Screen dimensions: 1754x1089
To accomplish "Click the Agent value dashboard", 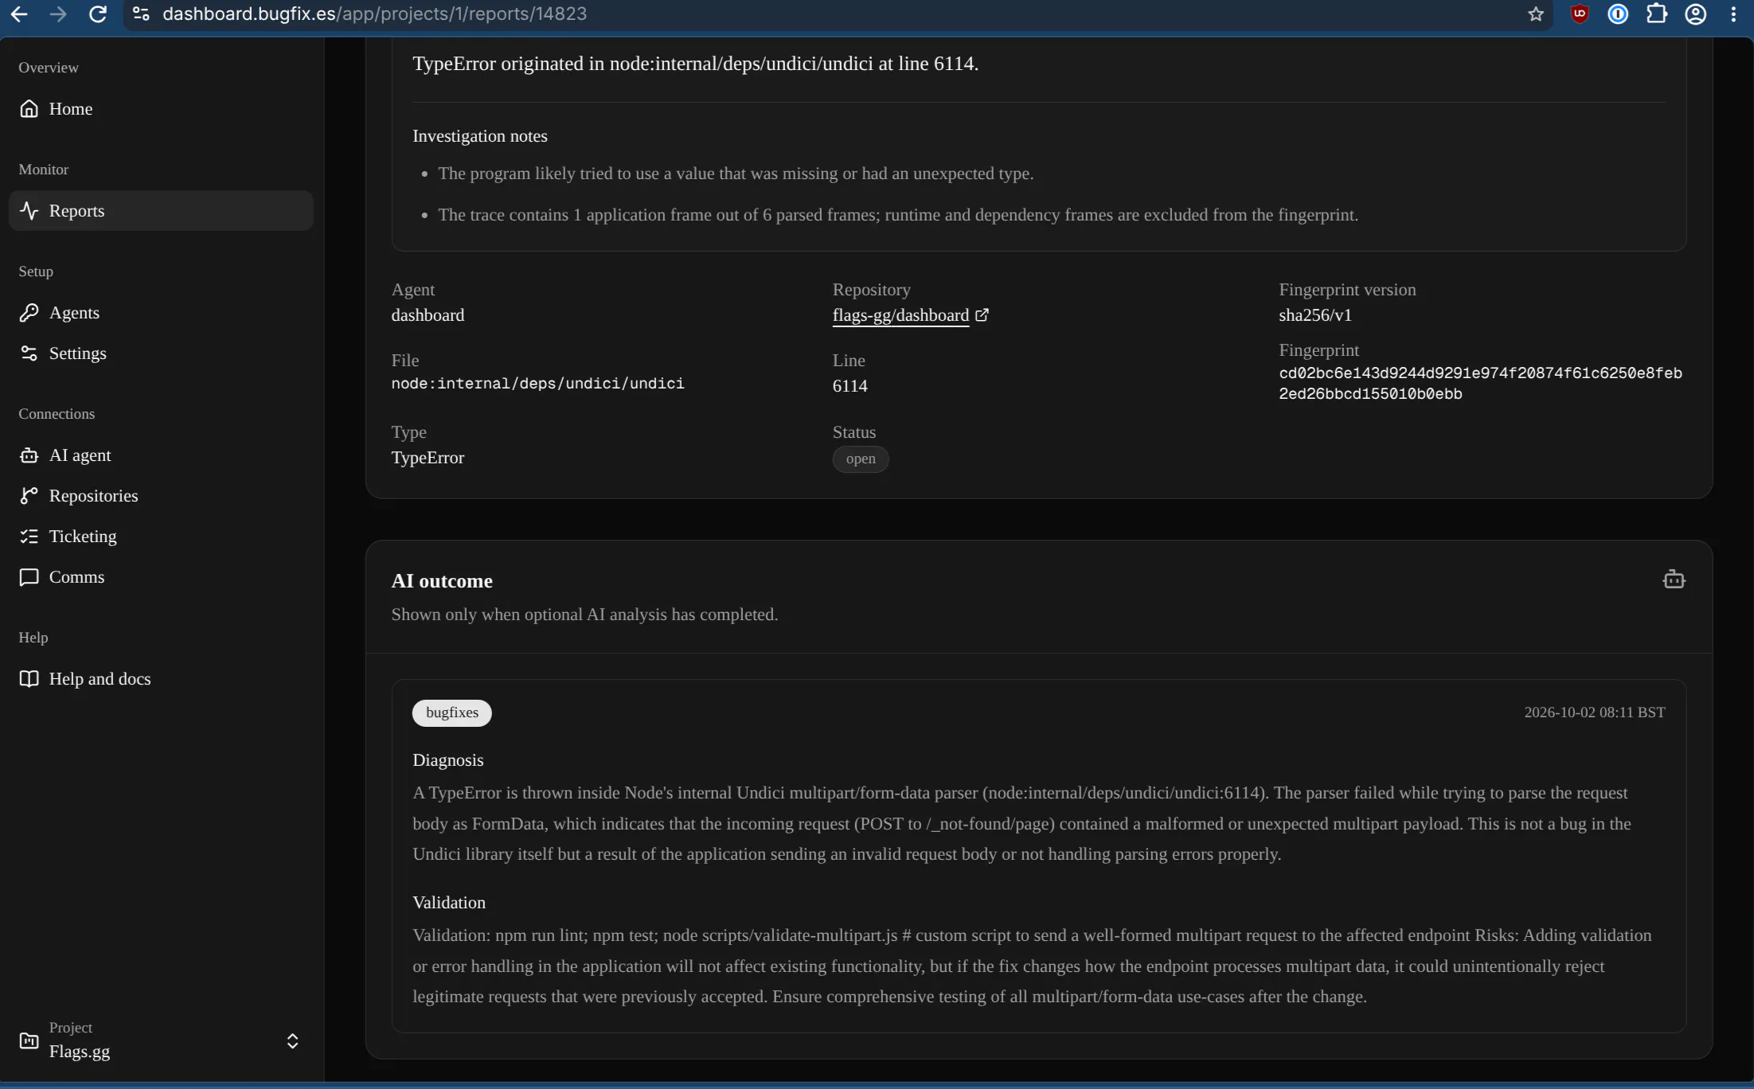I will 428,315.
